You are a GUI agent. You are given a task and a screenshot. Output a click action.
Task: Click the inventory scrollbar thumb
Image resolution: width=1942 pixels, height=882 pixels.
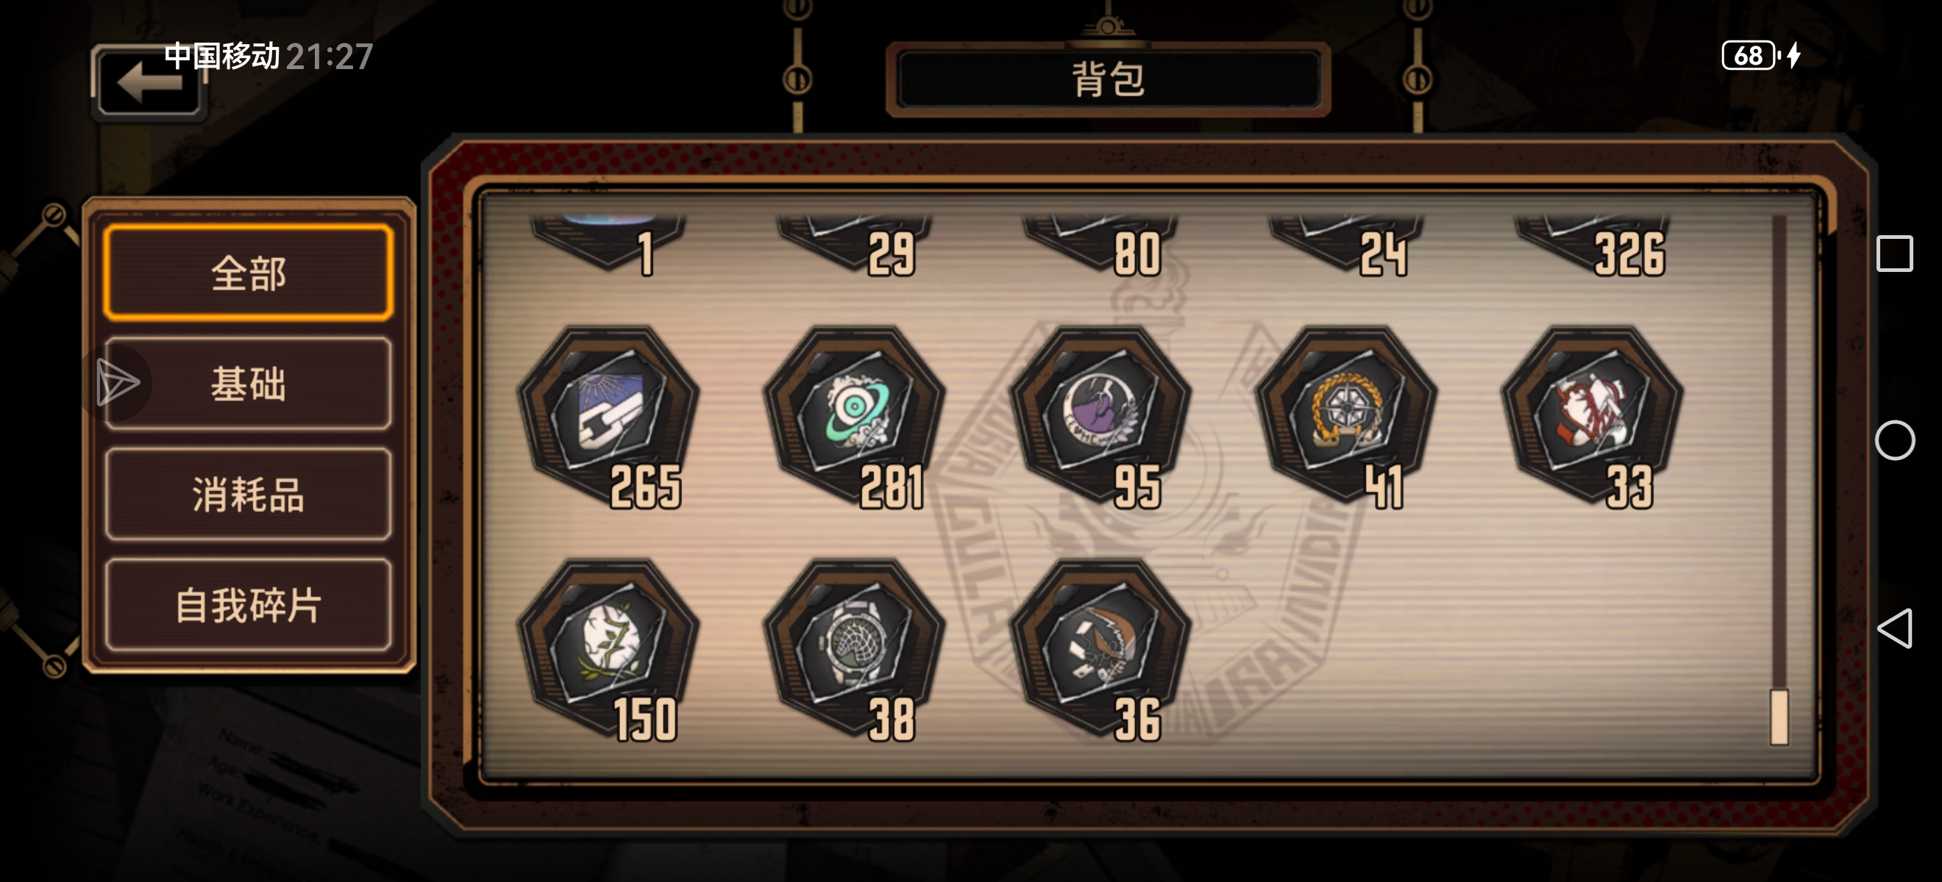point(1779,717)
